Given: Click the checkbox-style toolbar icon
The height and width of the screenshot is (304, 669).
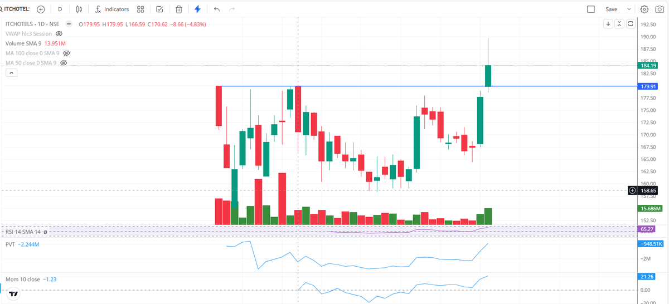Looking at the screenshot, I should (x=160, y=9).
